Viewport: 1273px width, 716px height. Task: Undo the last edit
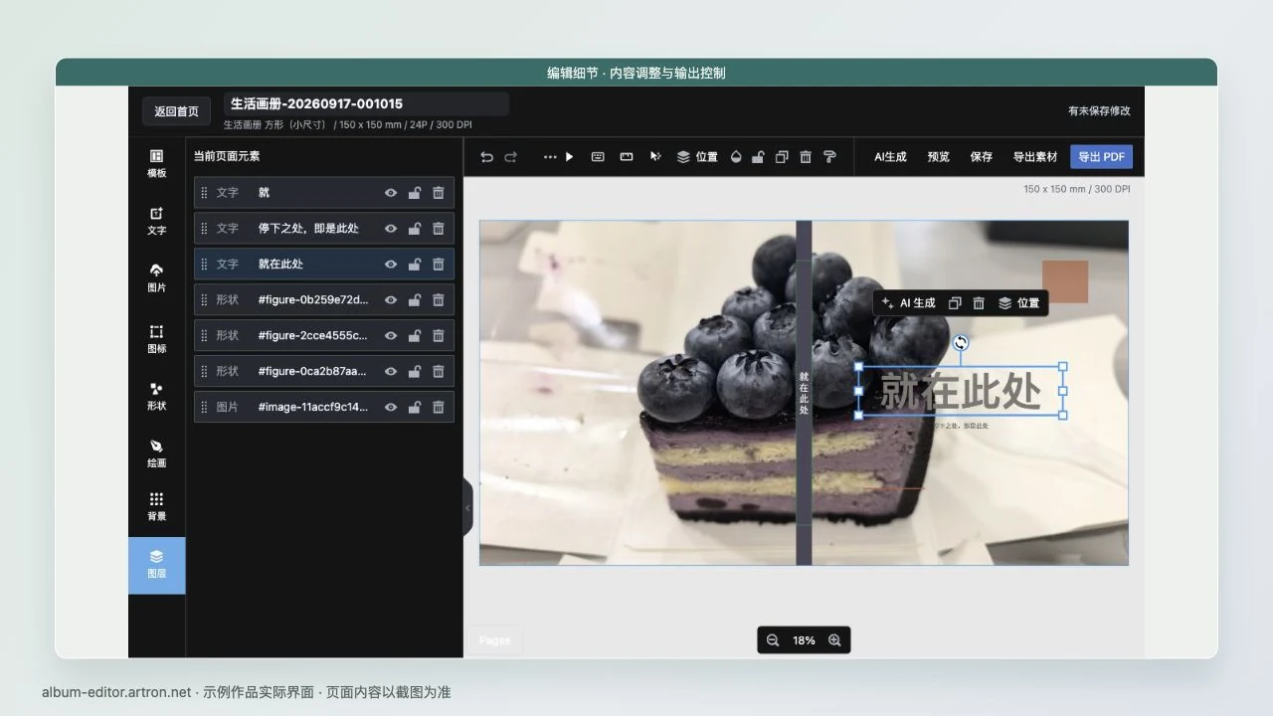(x=486, y=157)
